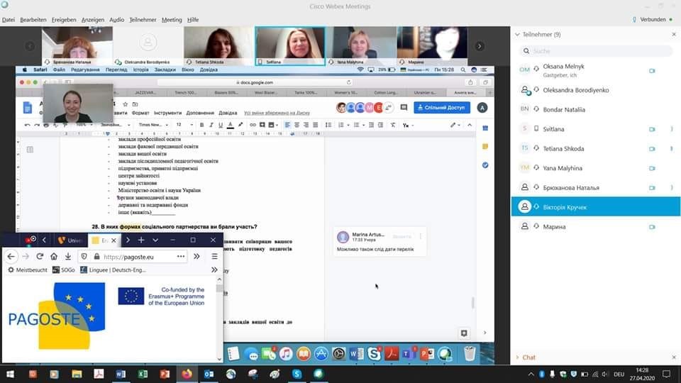Open the SOGo bookmark in Firefox

63,270
